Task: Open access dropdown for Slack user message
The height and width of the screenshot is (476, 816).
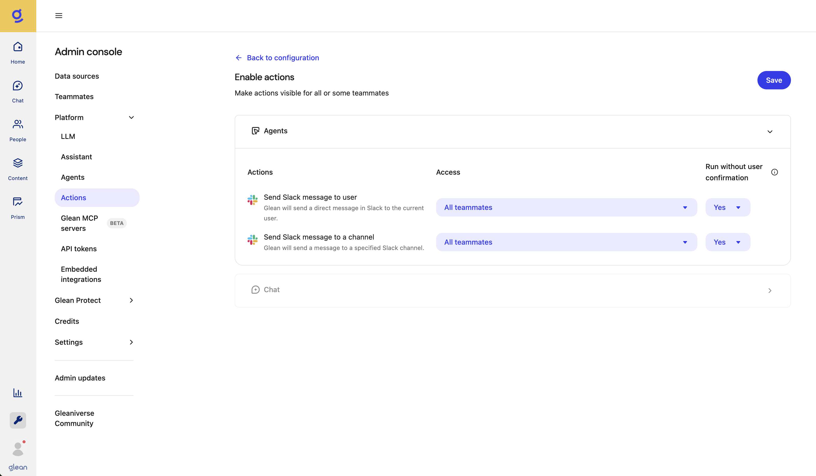Action: (566, 207)
